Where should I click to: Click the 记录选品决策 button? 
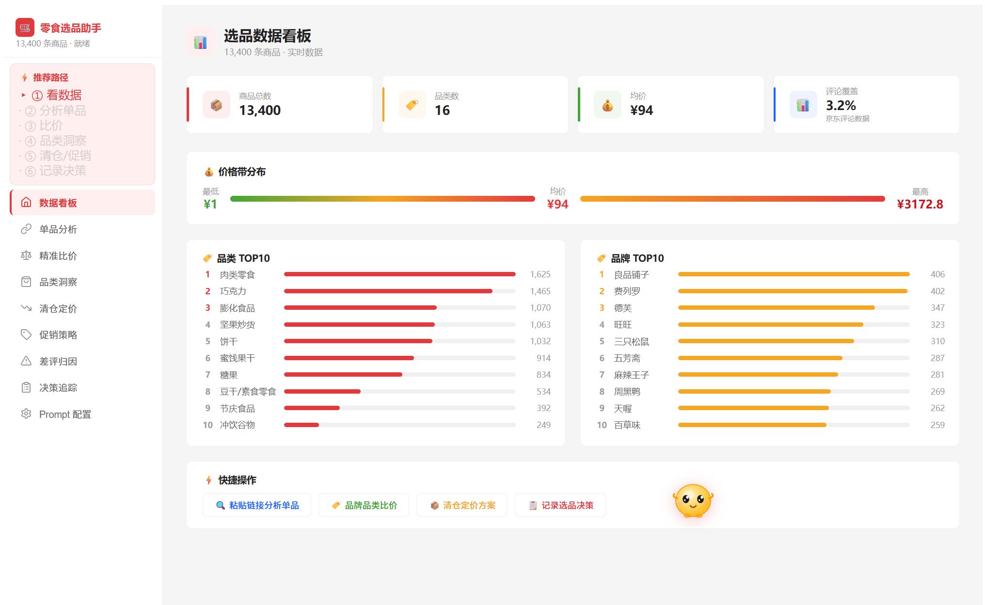pos(560,505)
